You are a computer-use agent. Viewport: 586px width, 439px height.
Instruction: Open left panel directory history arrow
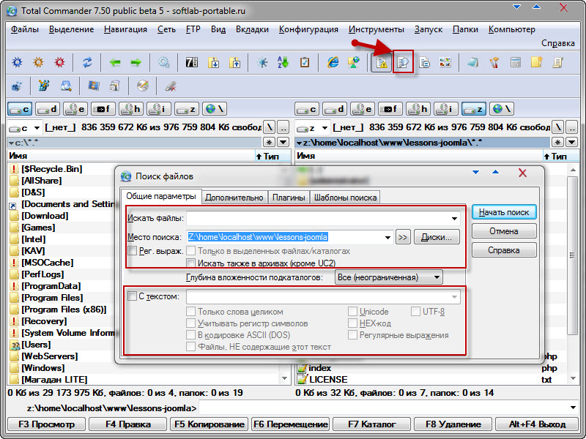click(283, 142)
